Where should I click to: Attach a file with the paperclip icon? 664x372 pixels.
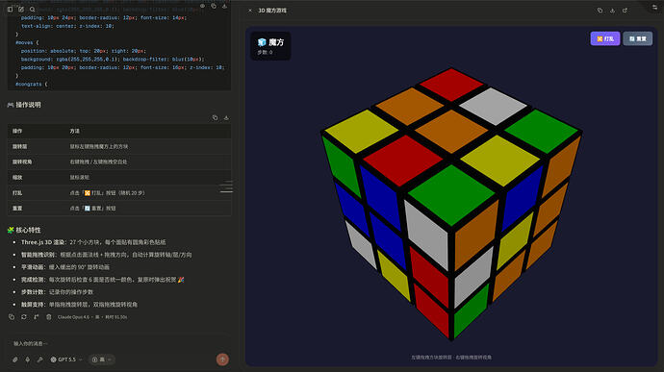point(14,360)
